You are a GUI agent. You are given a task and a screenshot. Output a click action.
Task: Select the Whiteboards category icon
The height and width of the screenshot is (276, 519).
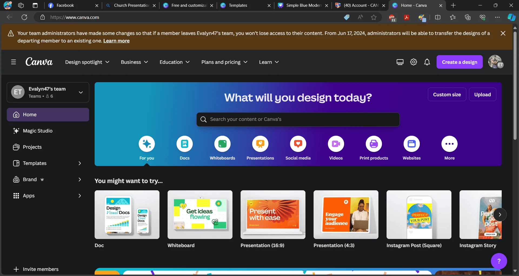[222, 144]
